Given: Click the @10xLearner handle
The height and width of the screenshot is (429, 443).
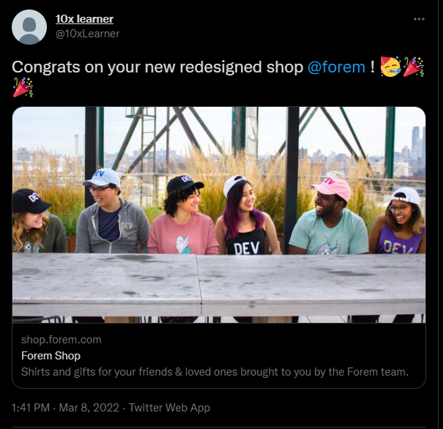Looking at the screenshot, I should coord(87,34).
